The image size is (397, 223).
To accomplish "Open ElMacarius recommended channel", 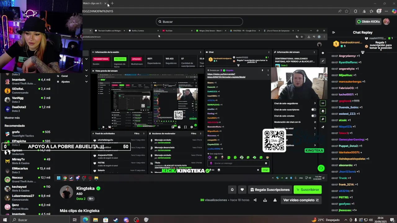I will pos(27,170).
